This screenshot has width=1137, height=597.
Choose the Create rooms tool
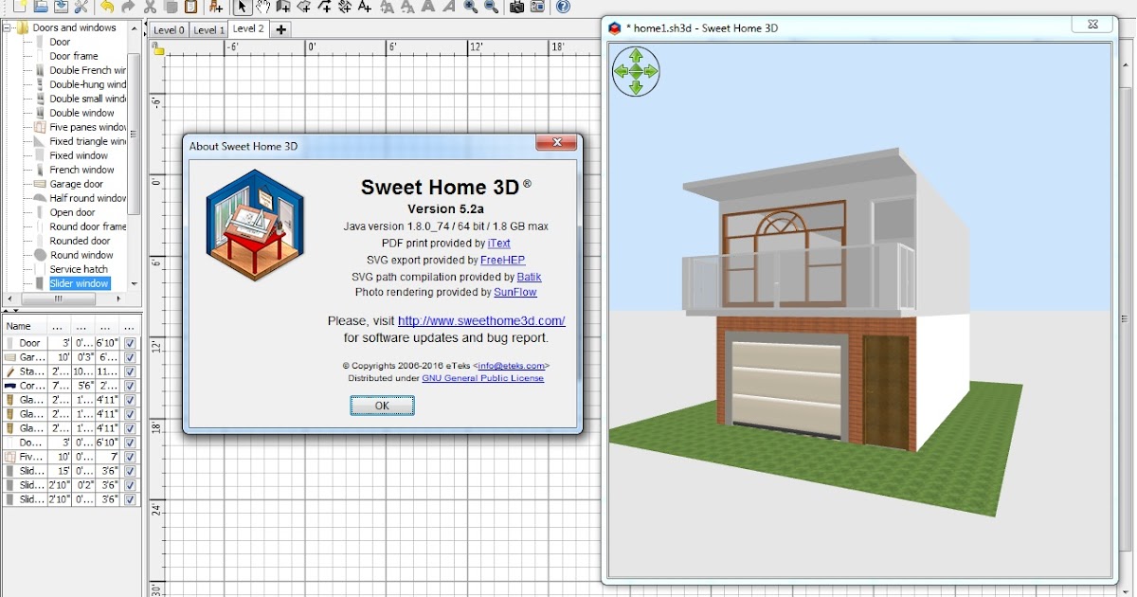[x=305, y=8]
